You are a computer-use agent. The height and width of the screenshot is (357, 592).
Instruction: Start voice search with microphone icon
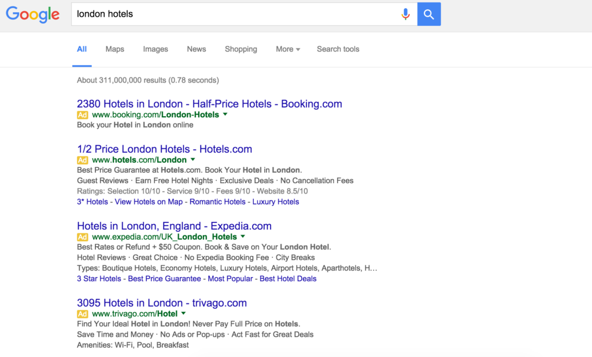(405, 14)
